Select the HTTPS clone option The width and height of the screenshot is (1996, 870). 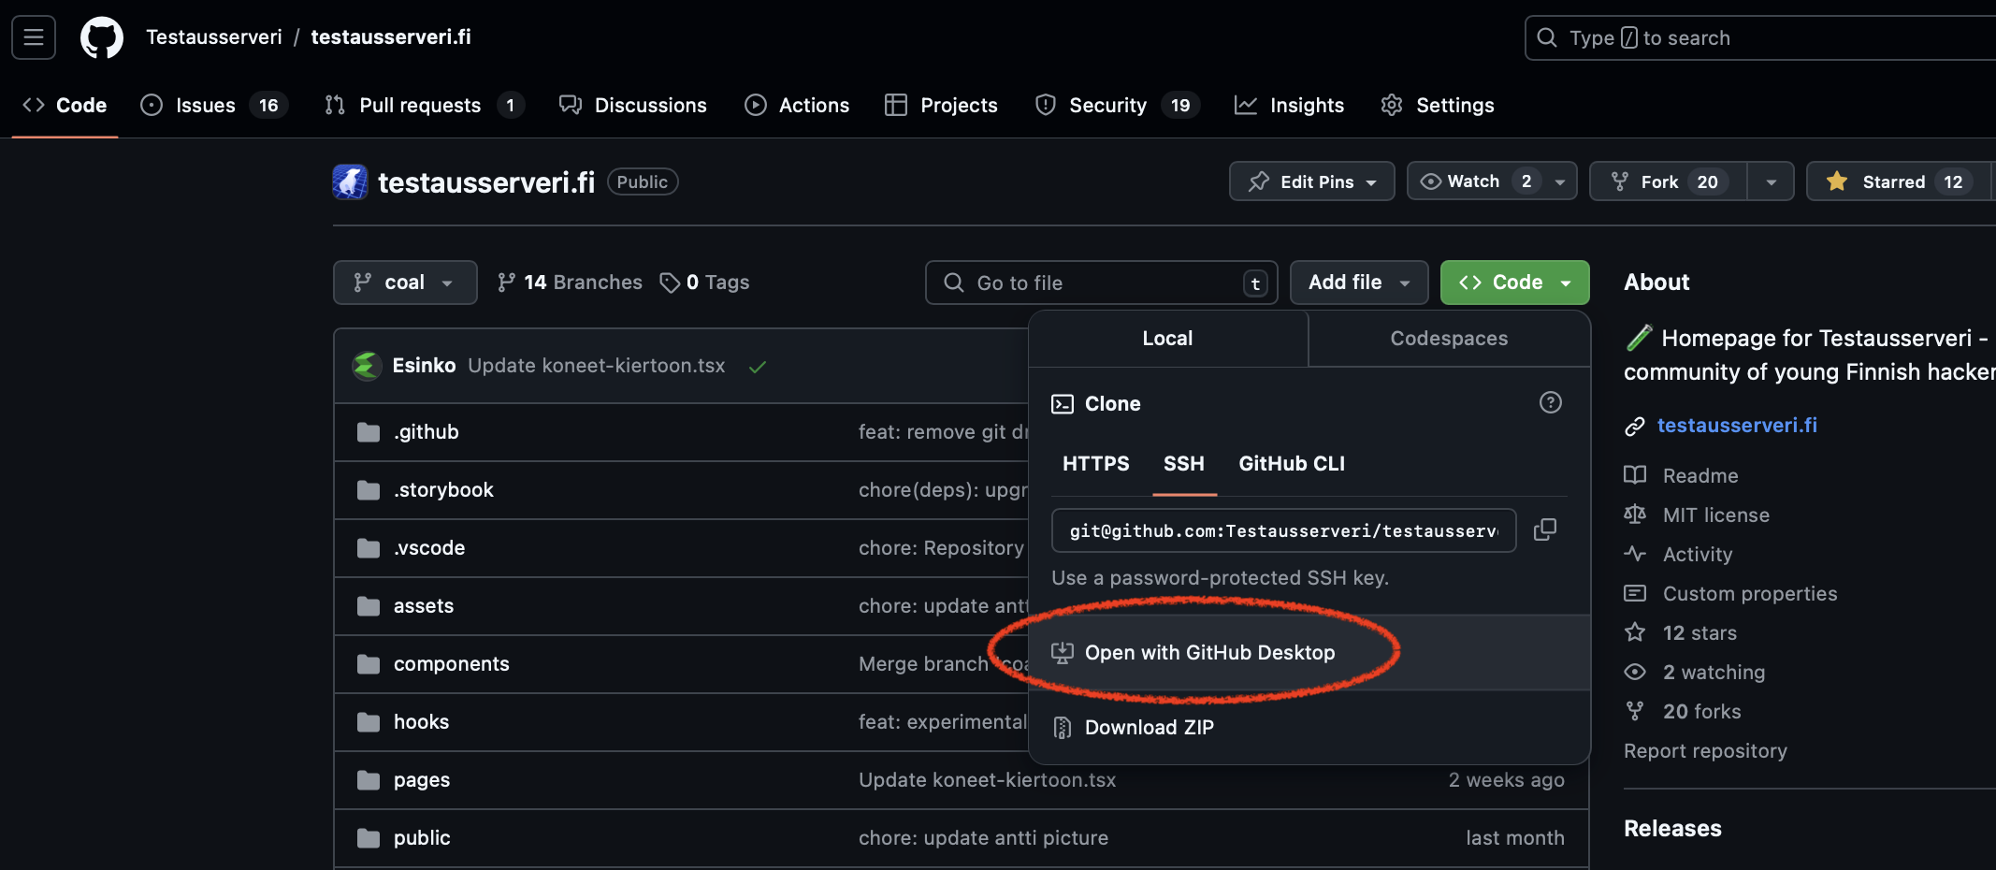pos(1095,464)
